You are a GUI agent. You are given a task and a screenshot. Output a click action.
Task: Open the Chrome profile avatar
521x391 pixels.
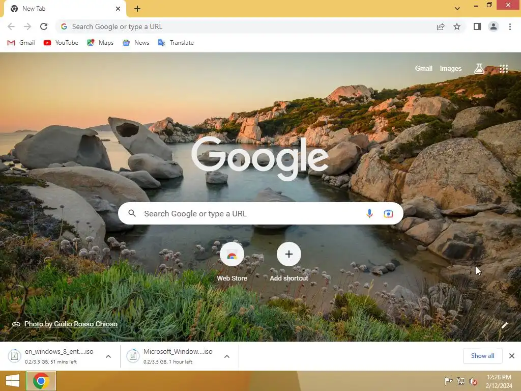(494, 26)
